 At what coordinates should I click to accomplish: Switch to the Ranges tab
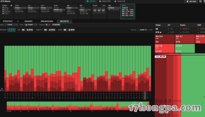pyautogui.click(x=28, y=21)
